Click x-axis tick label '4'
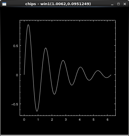The width and height of the screenshot is (129, 136). [80, 120]
